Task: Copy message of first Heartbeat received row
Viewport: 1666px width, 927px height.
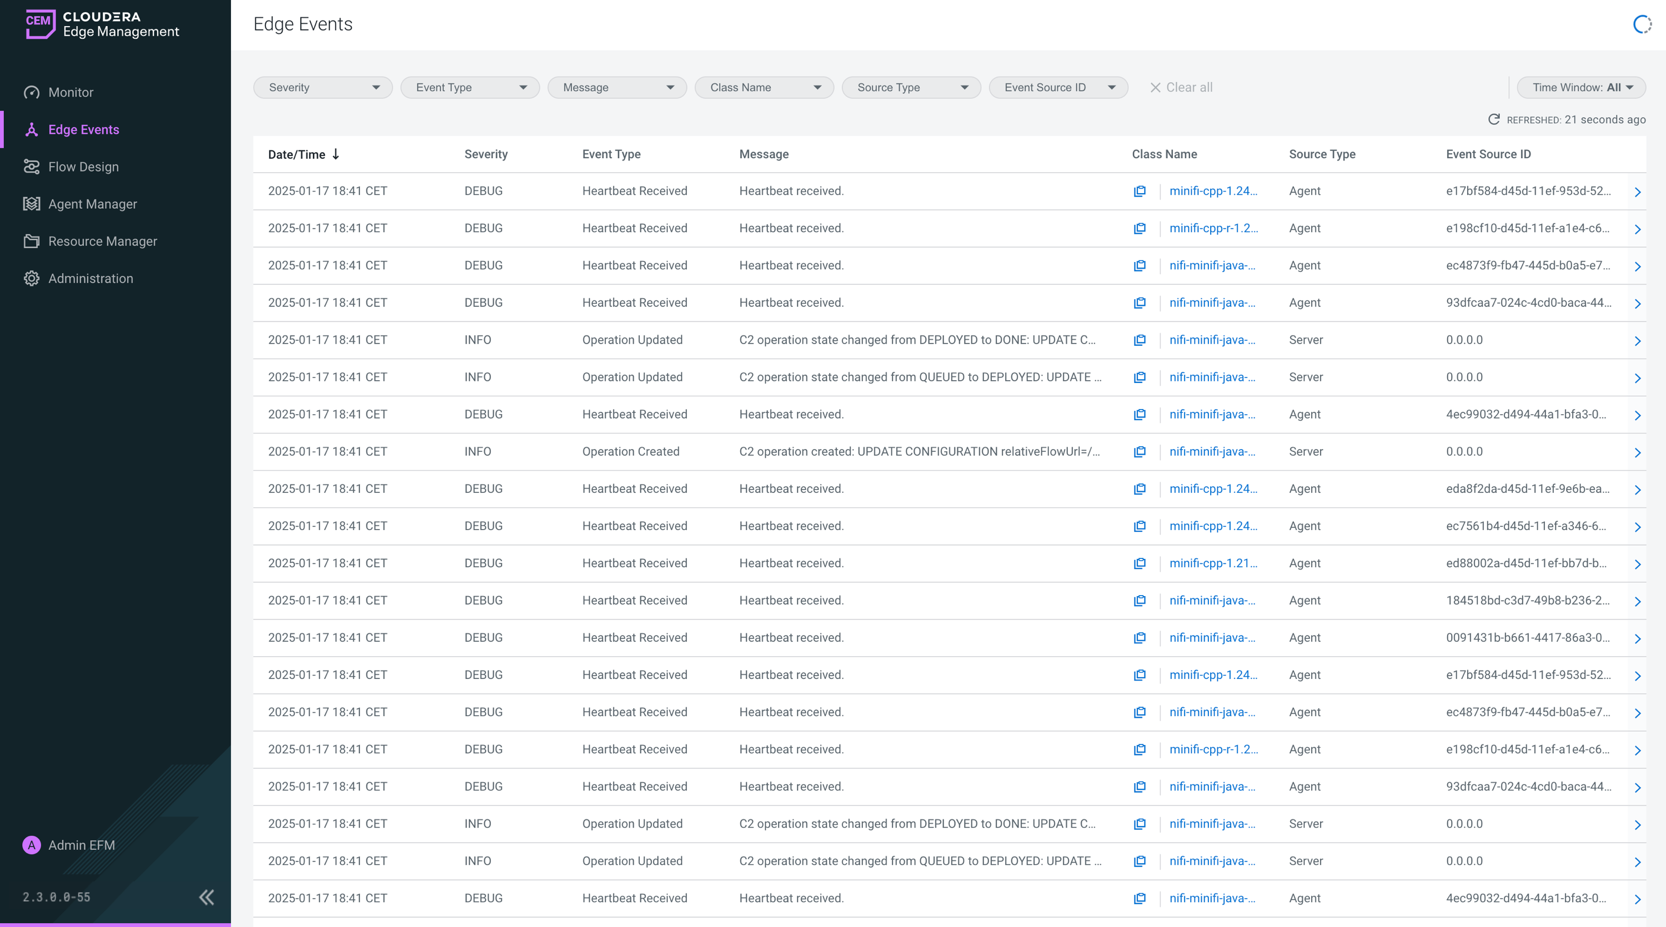Action: click(1140, 192)
